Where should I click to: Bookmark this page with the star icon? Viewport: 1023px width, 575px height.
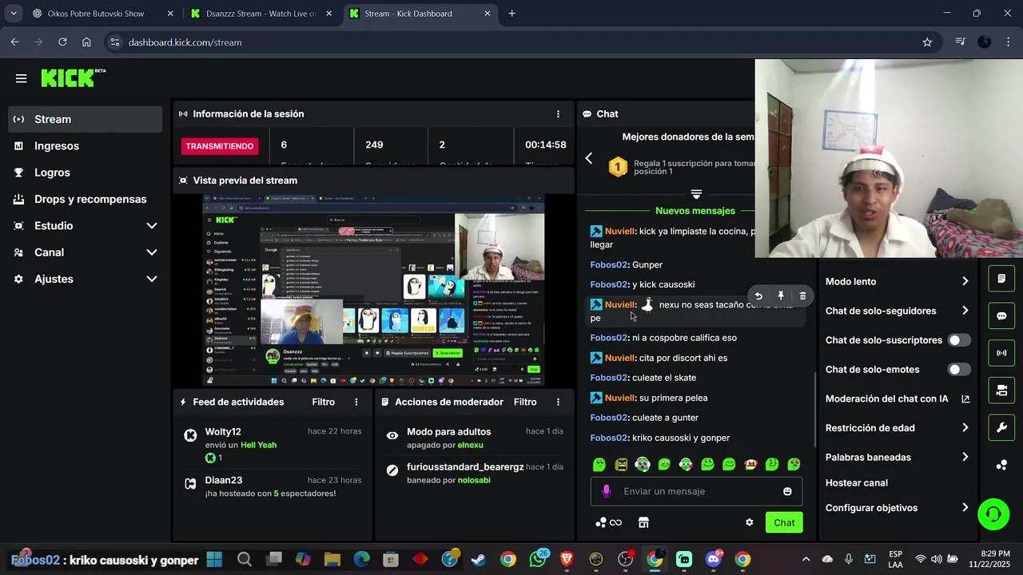coord(927,42)
